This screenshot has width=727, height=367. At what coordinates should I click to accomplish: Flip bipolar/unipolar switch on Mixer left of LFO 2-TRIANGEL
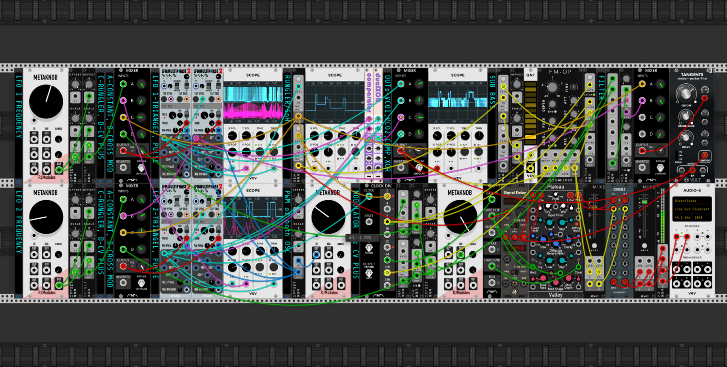[141, 283]
